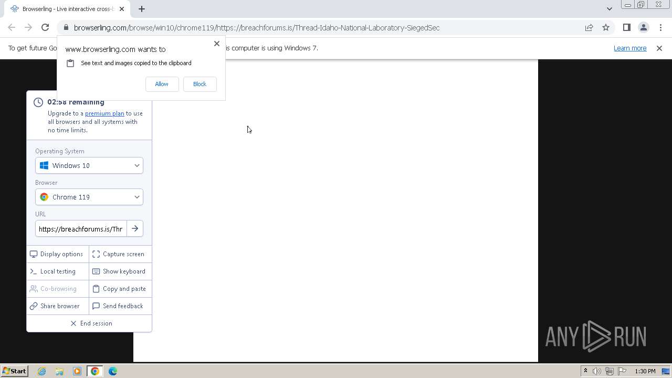The height and width of the screenshot is (378, 672).
Task: Click the padlock site info icon
Action: coord(66,27)
